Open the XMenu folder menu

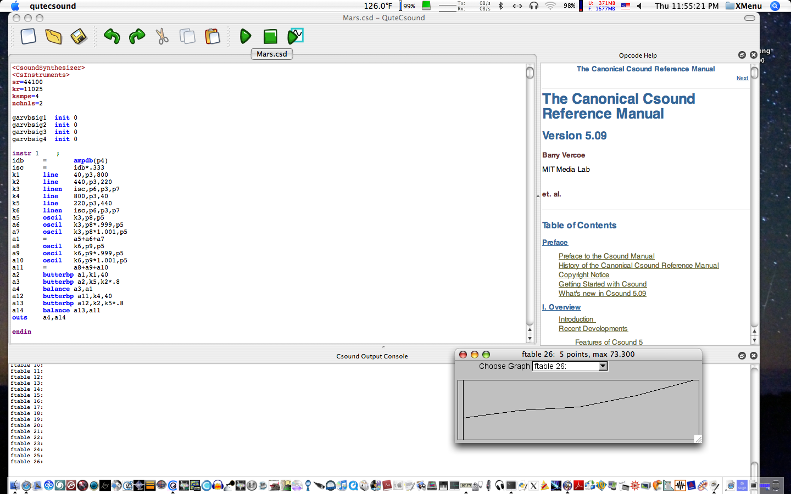[x=744, y=6]
